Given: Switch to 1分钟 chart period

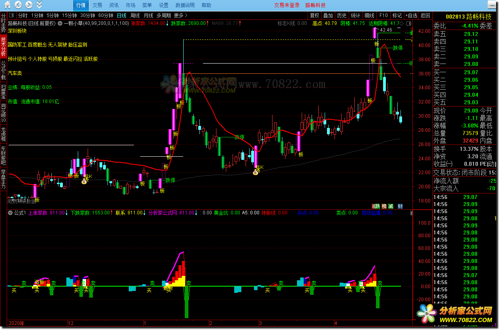Looking at the screenshot, I should (x=37, y=15).
